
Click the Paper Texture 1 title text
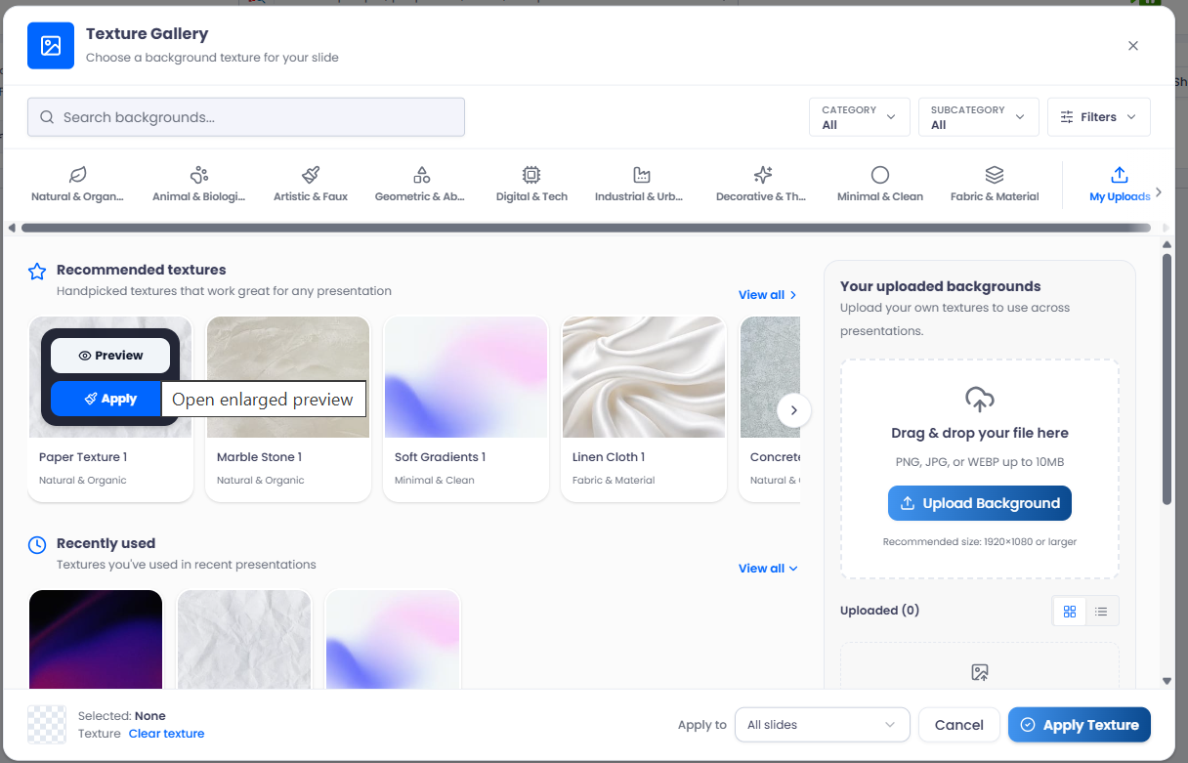[83, 457]
